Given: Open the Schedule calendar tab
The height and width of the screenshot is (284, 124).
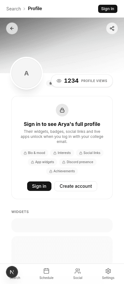Looking at the screenshot, I should pos(46,274).
